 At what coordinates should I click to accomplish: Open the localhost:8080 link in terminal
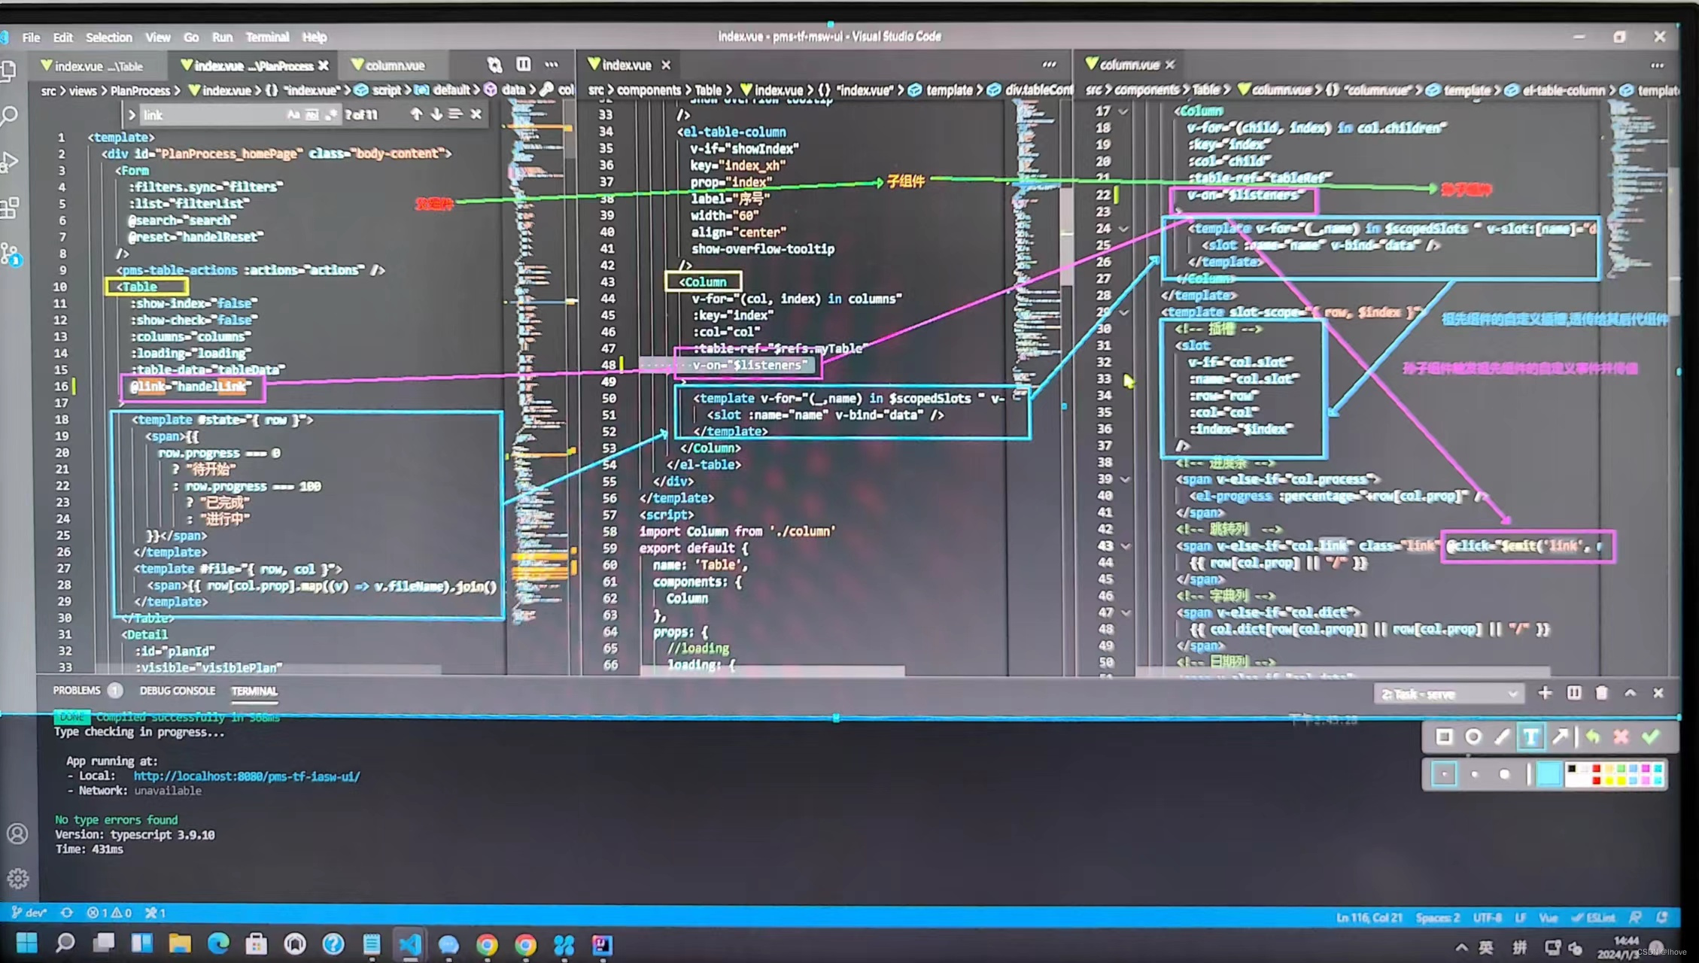tap(247, 776)
